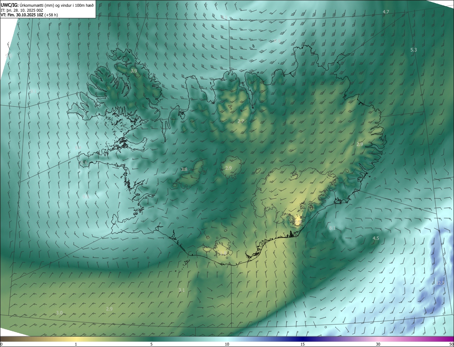Click the 4.5 precipitation value
454x347 pixels.
(376, 238)
